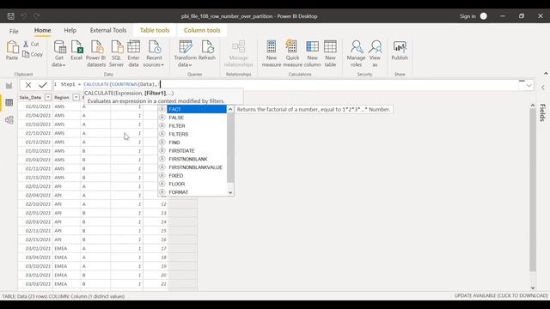
Task: Collapse the ribbon with the chevron
Action: (546, 74)
